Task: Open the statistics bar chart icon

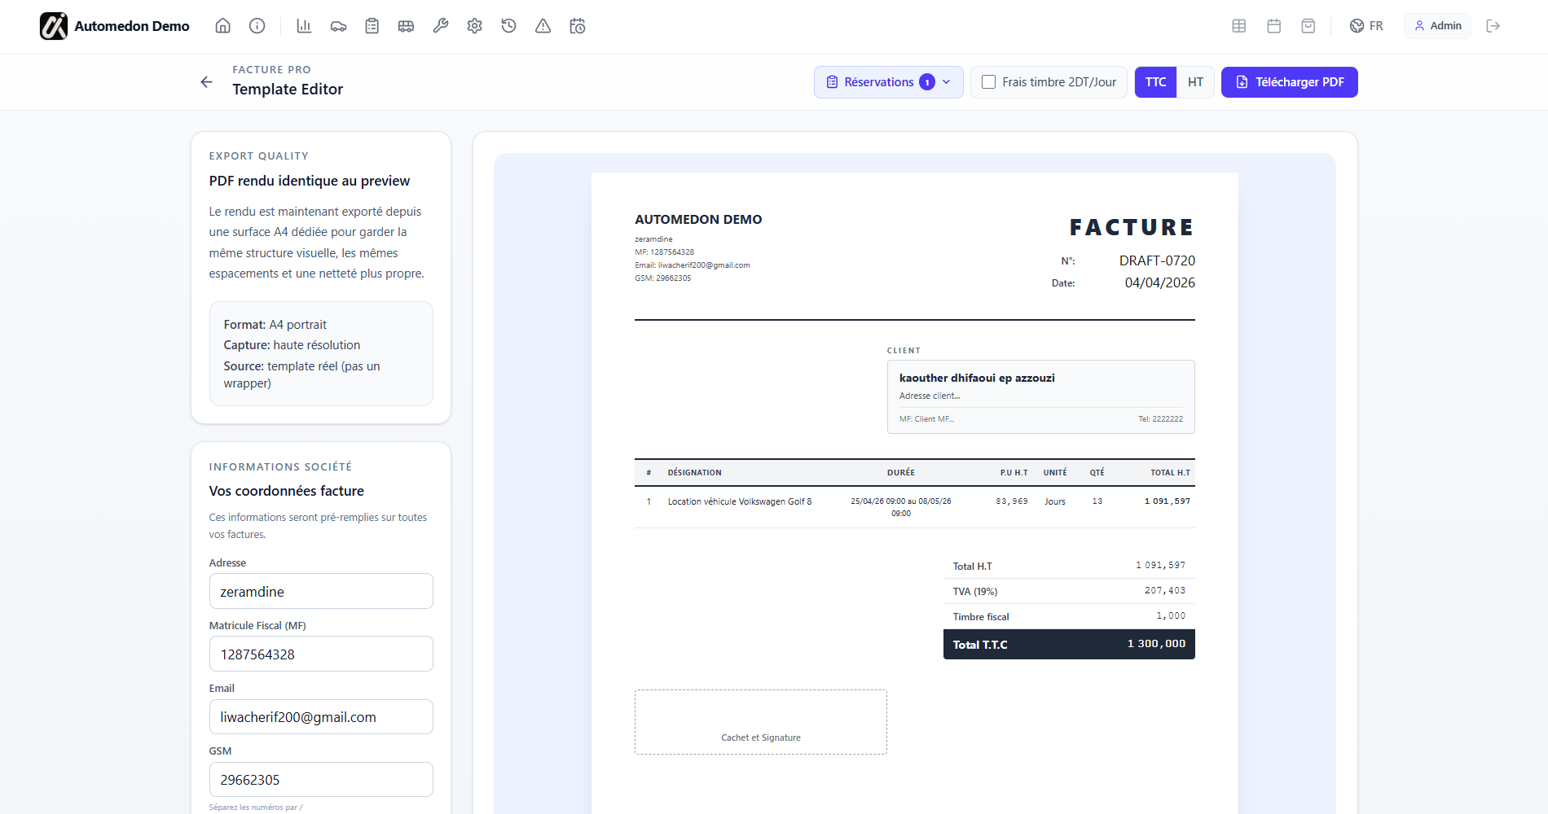Action: [x=304, y=25]
